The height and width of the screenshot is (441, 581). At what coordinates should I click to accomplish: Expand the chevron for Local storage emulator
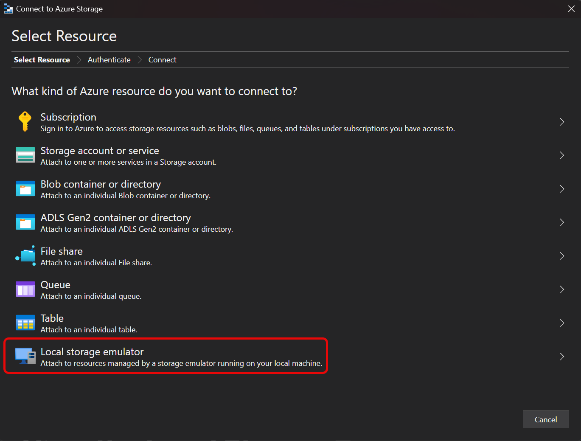pos(562,356)
